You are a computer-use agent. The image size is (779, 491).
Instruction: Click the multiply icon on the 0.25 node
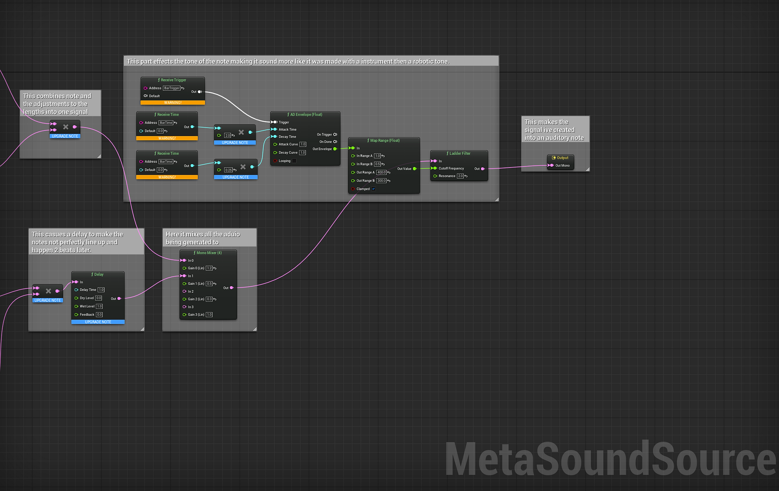point(243,167)
